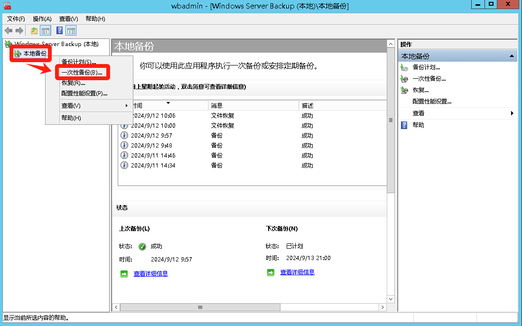This screenshot has height=326, width=522.
Task: Select 配置性能设置(P)... in context menu
Action: tap(84, 93)
